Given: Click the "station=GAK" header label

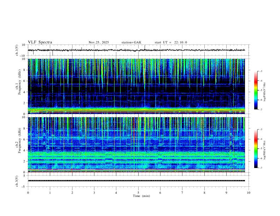Looking at the screenshot, I should click(131, 42).
